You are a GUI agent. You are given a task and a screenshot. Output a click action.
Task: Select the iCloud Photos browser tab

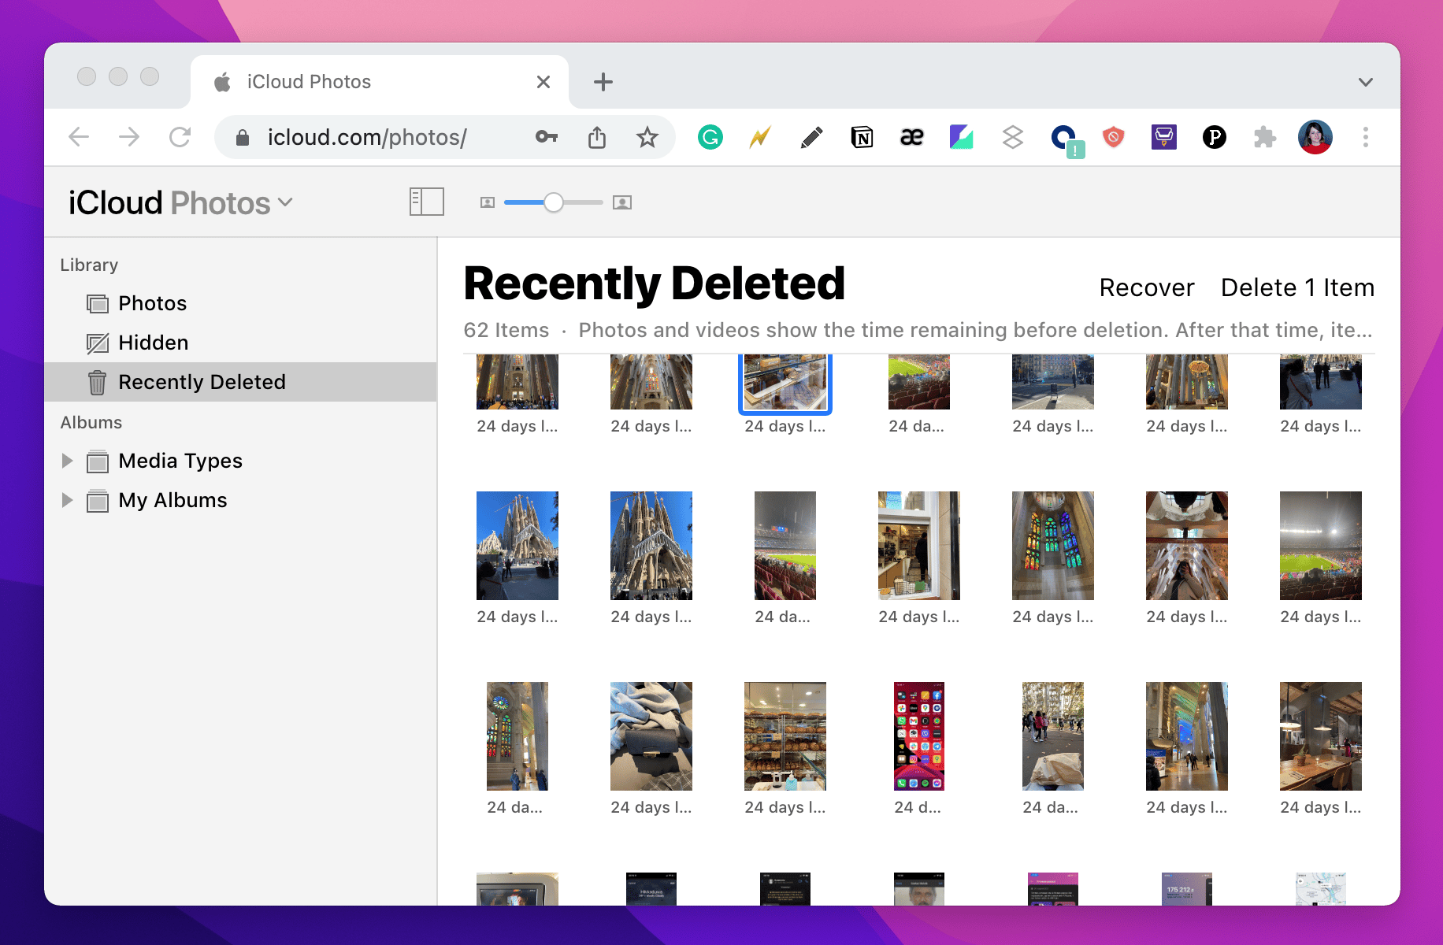[380, 82]
